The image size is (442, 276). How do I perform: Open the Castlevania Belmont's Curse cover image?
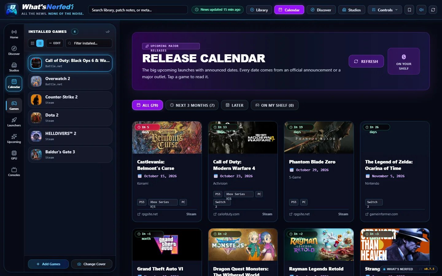[x=167, y=137]
